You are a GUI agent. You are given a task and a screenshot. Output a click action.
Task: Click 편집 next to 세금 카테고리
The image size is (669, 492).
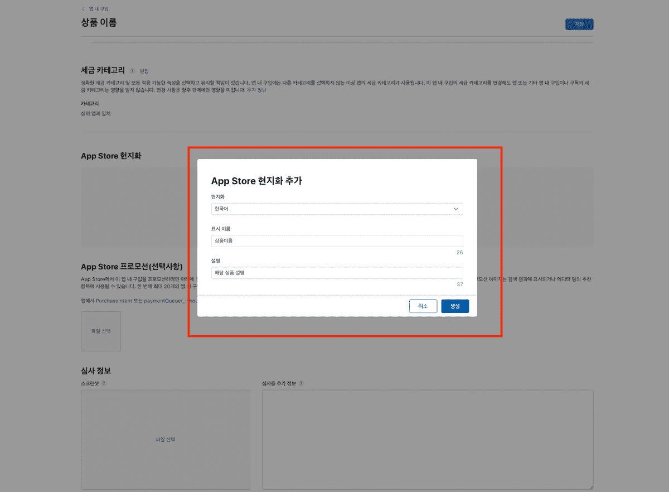[x=144, y=71]
